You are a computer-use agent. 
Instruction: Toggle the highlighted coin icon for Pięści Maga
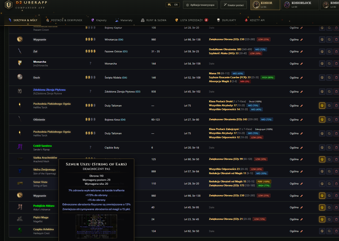coord(322,219)
